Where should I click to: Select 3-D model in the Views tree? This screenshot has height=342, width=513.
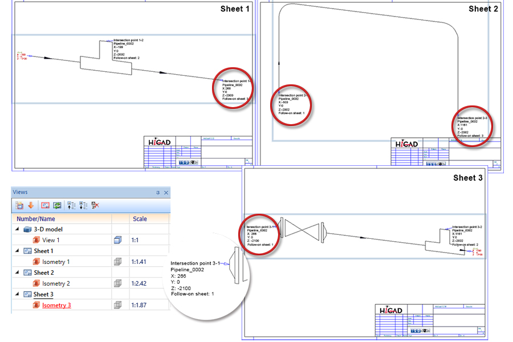coord(48,229)
